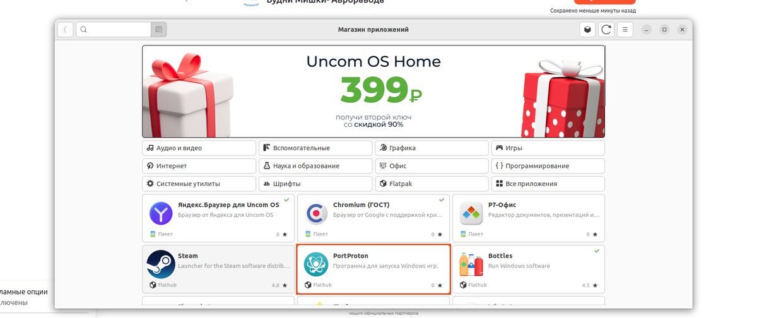Show Все приложения
Screen dimensions: 757x318
548,184
